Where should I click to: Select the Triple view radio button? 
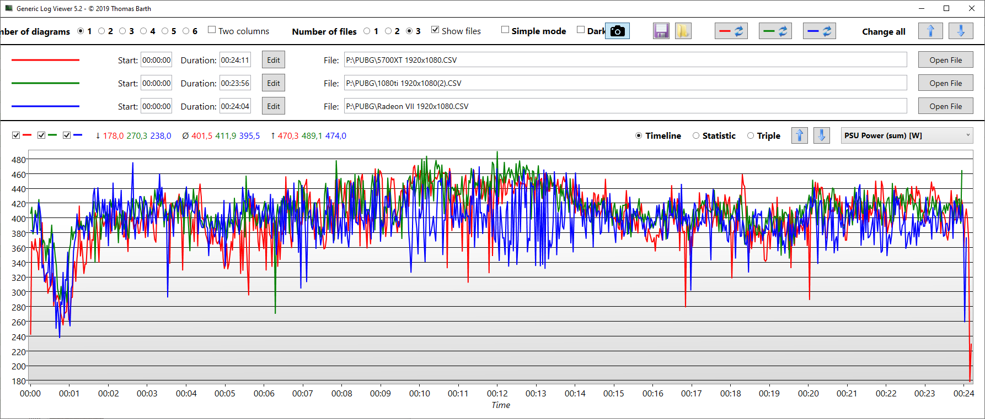point(751,136)
